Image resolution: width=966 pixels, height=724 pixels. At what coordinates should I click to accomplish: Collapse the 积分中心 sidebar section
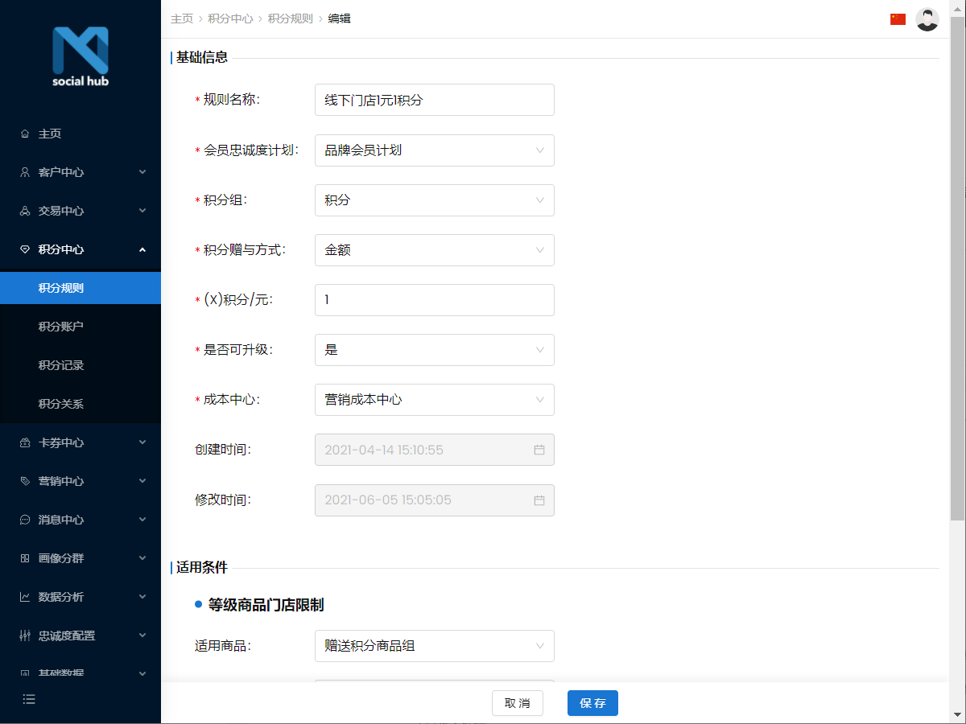tap(142, 249)
